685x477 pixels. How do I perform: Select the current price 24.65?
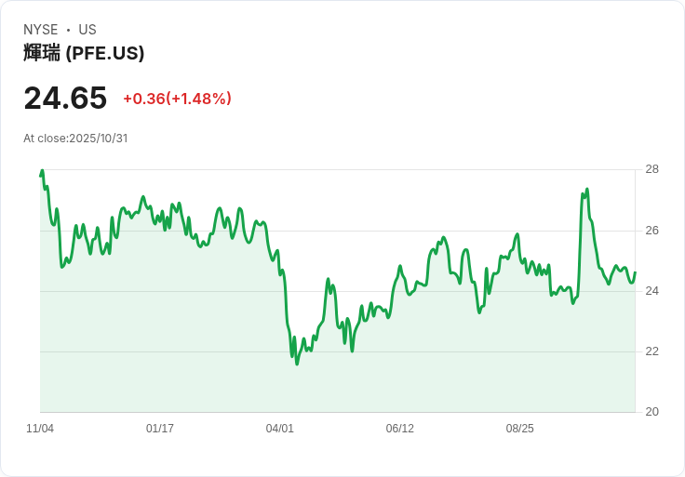(x=65, y=98)
